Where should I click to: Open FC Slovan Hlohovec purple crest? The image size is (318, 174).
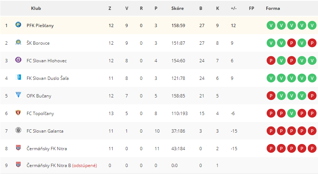click(x=18, y=60)
